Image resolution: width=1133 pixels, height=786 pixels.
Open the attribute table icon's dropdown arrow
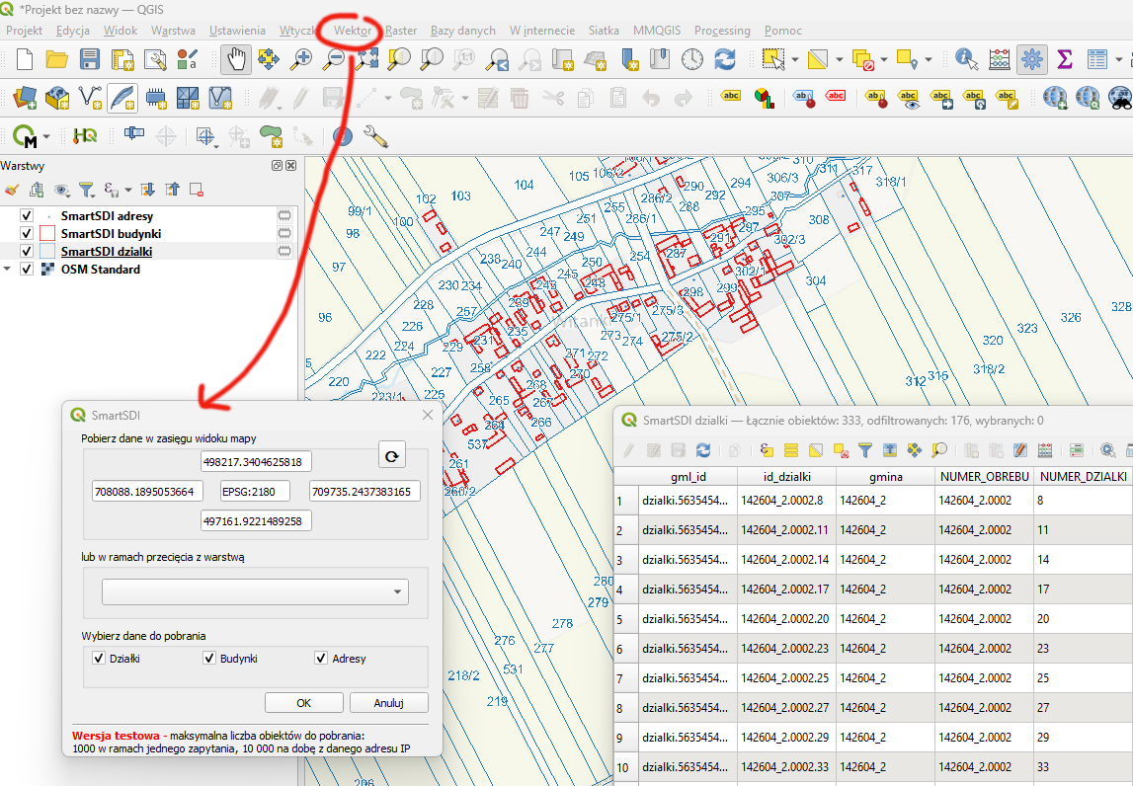(x=1118, y=59)
